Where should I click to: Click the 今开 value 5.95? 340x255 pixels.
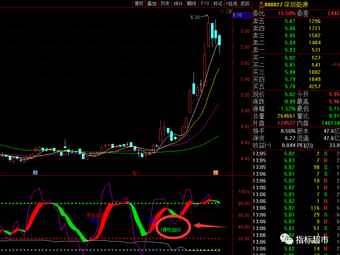click(334, 95)
